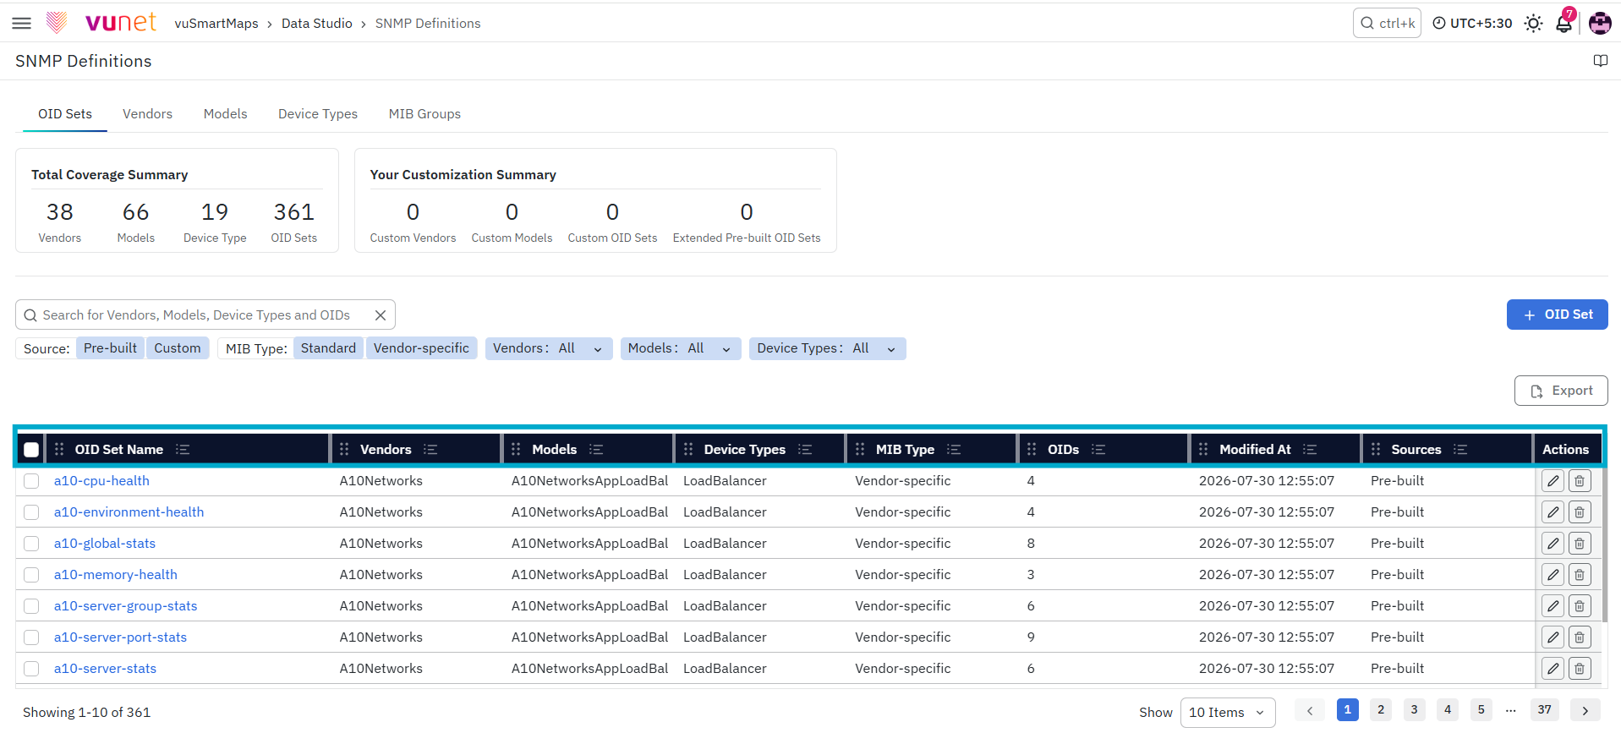Toggle the Pre-built source filter
Screen dimensions: 1621x744
point(110,348)
